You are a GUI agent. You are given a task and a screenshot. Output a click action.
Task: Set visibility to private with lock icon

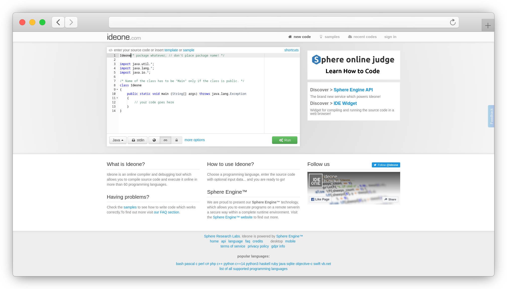pyautogui.click(x=177, y=140)
